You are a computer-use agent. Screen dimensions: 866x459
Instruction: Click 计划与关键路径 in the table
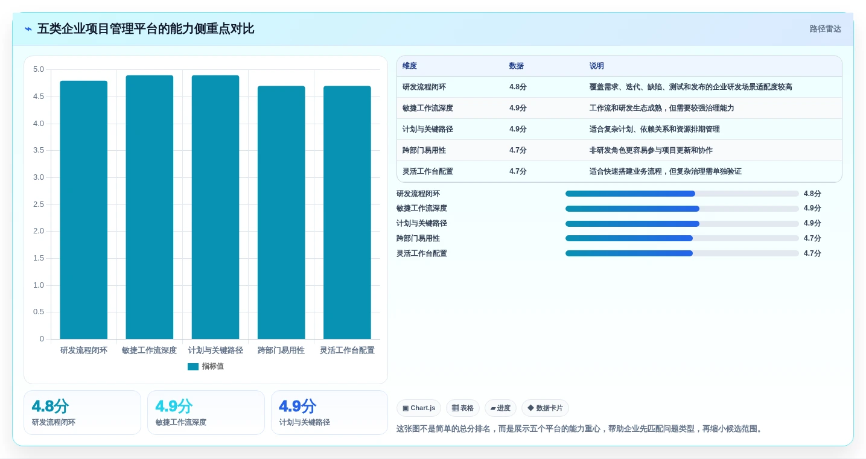click(428, 129)
